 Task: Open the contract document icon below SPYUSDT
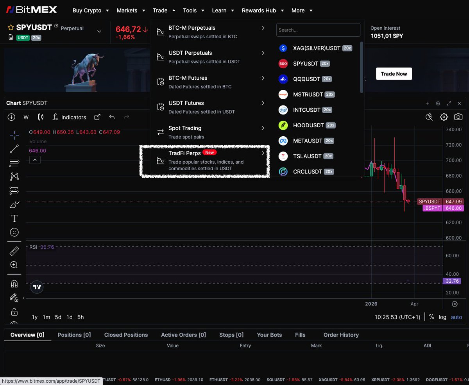coord(11,37)
